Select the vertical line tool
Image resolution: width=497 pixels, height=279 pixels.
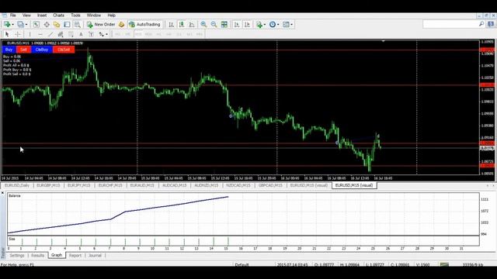tap(30, 34)
